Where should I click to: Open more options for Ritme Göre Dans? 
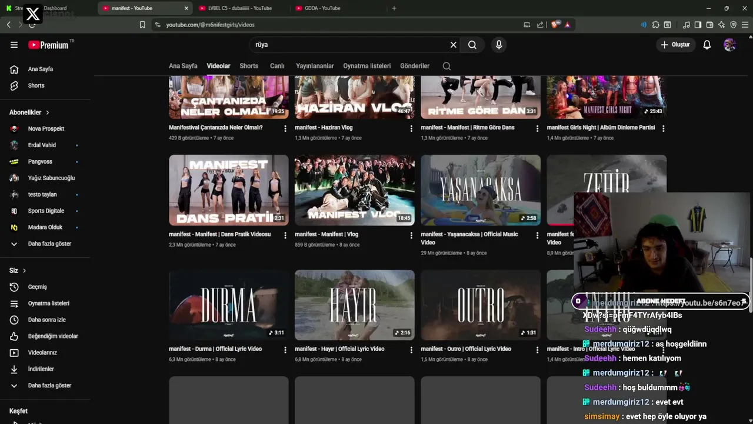pos(537,128)
